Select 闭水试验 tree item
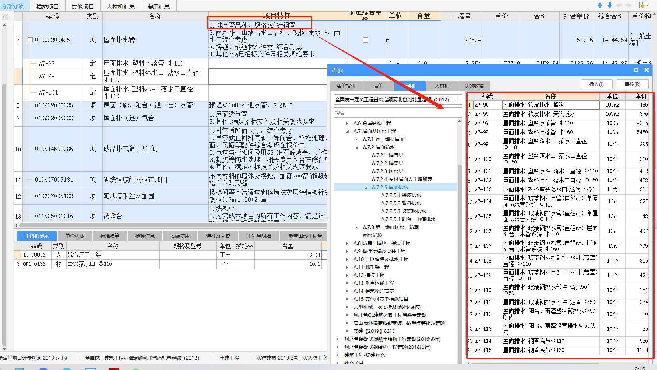Screen dimensions: 657x370 coord(372,235)
